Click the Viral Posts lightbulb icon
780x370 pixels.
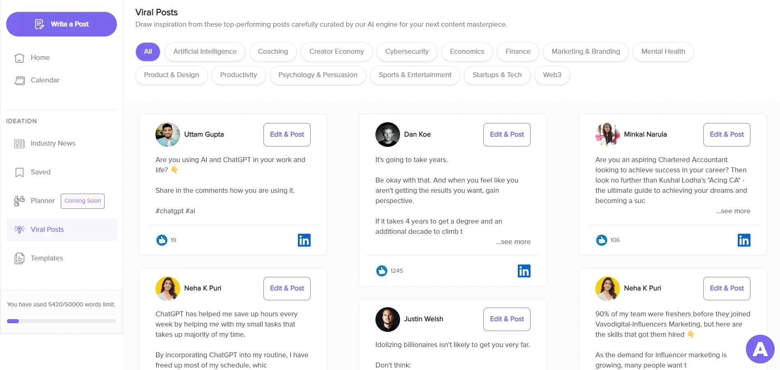pos(19,229)
